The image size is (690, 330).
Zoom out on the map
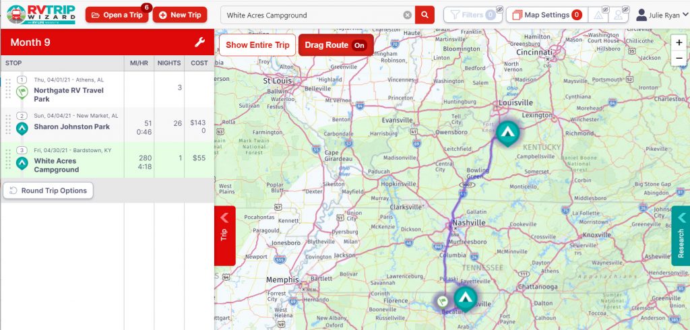click(679, 58)
